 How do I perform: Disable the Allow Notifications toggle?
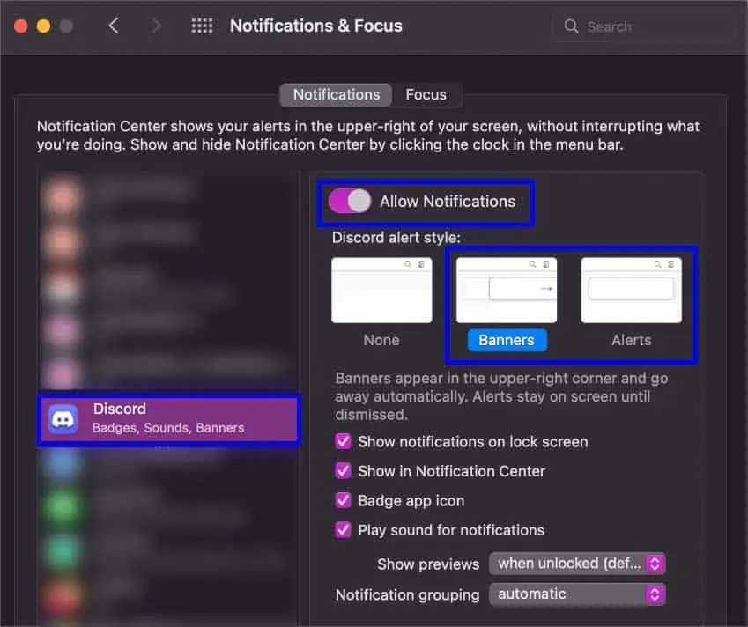tap(349, 201)
